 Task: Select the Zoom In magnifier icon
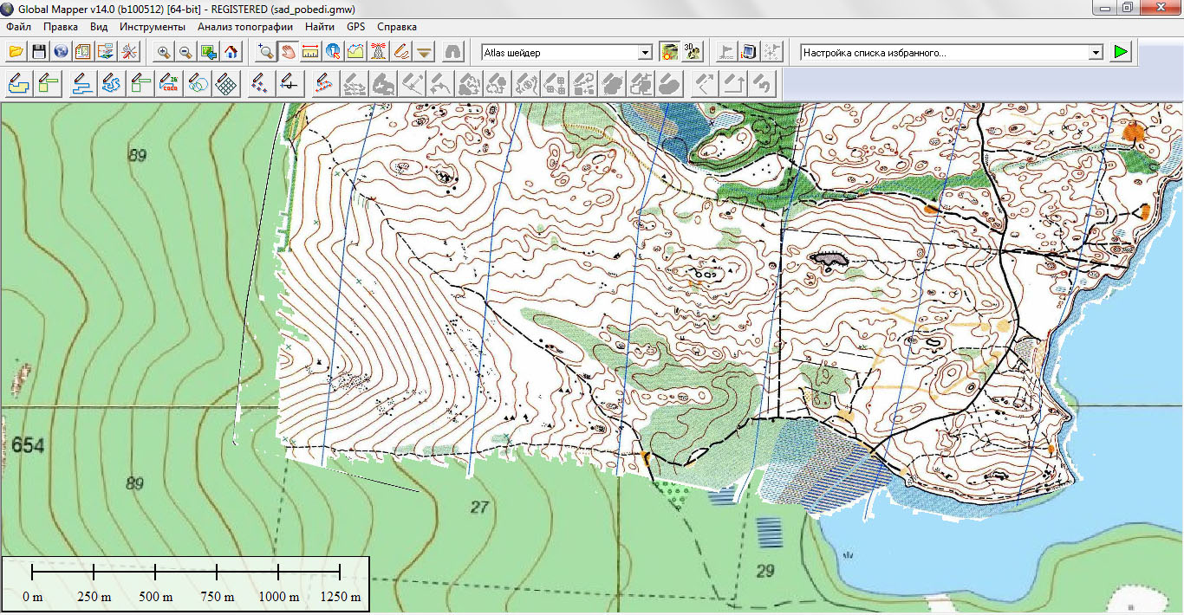coord(163,53)
